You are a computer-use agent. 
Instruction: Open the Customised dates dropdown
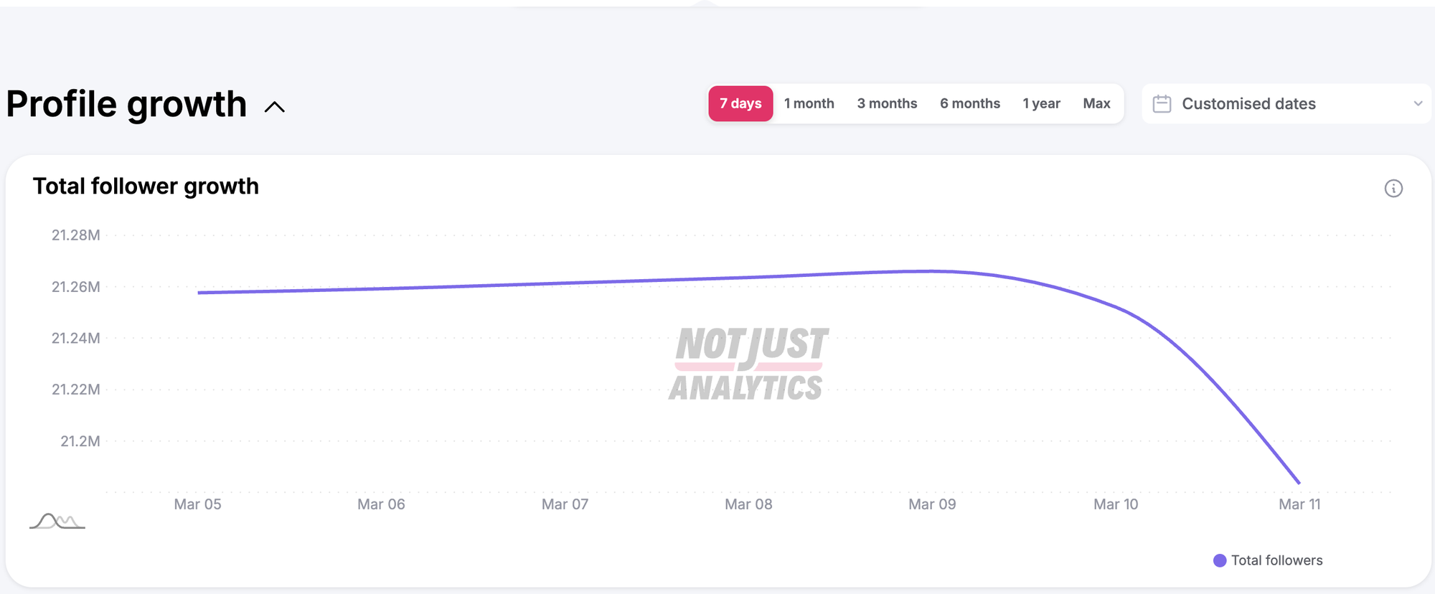pyautogui.click(x=1286, y=104)
